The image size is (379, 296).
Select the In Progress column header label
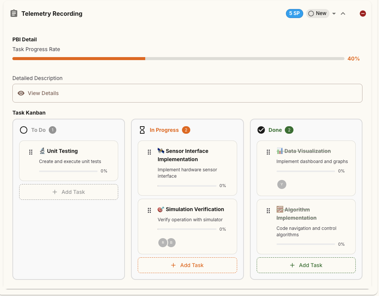tap(165, 130)
